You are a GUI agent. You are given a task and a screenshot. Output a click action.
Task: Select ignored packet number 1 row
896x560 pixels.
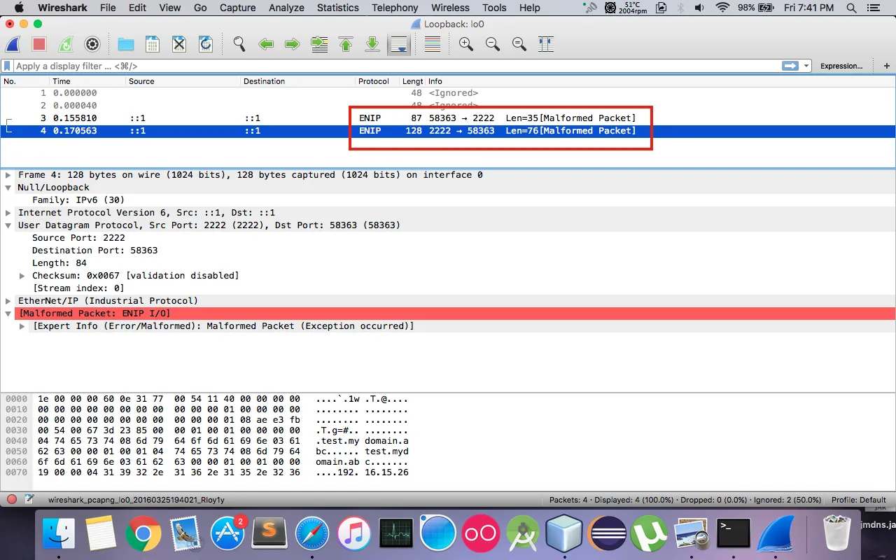pos(448,93)
